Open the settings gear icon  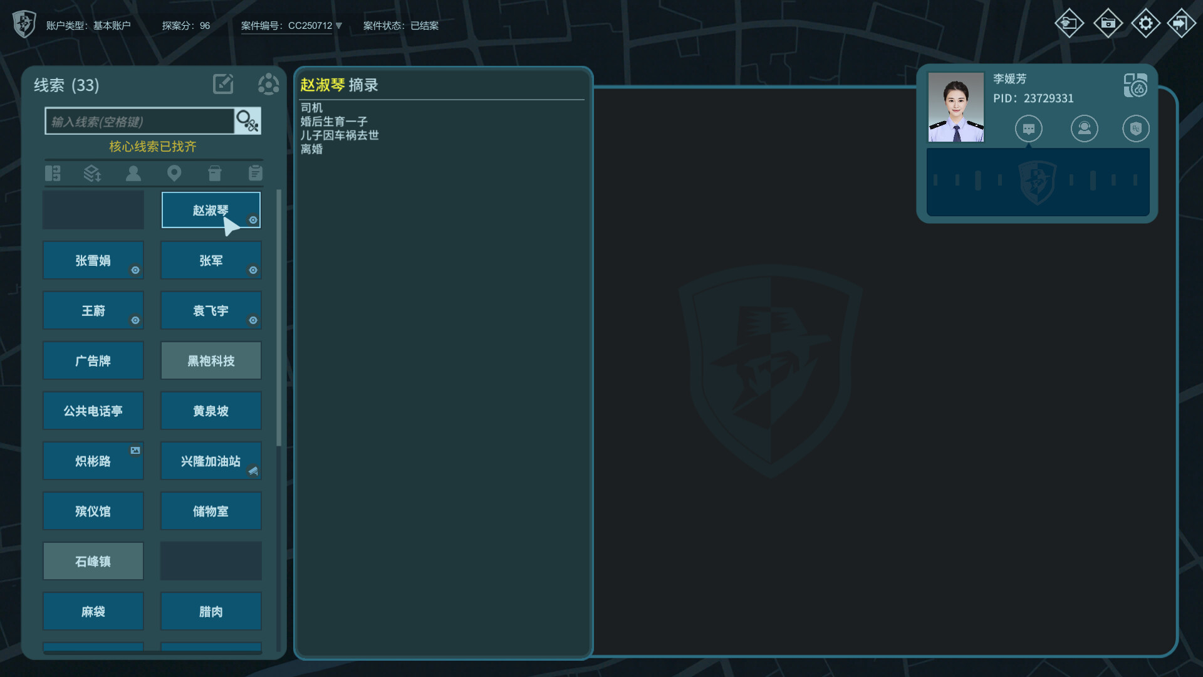pyautogui.click(x=1145, y=23)
